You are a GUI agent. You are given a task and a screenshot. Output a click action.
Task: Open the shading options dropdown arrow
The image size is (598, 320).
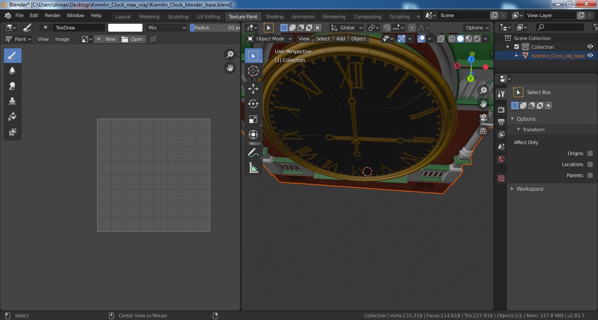pos(485,39)
